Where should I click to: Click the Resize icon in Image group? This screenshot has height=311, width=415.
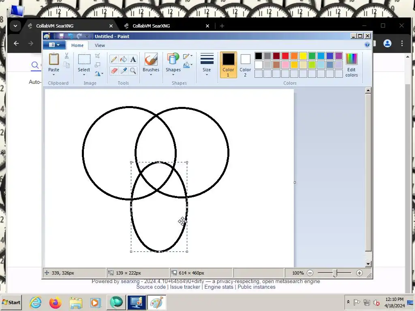(97, 65)
